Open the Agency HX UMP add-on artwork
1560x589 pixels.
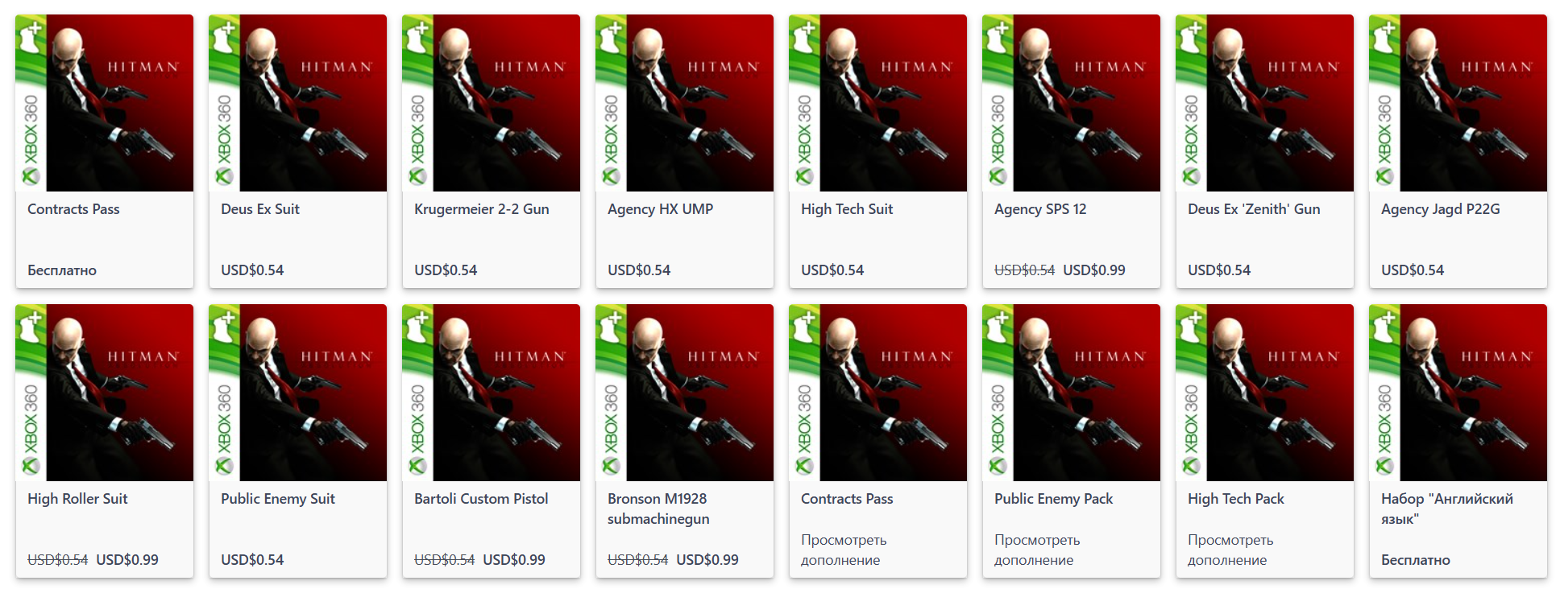(x=685, y=103)
